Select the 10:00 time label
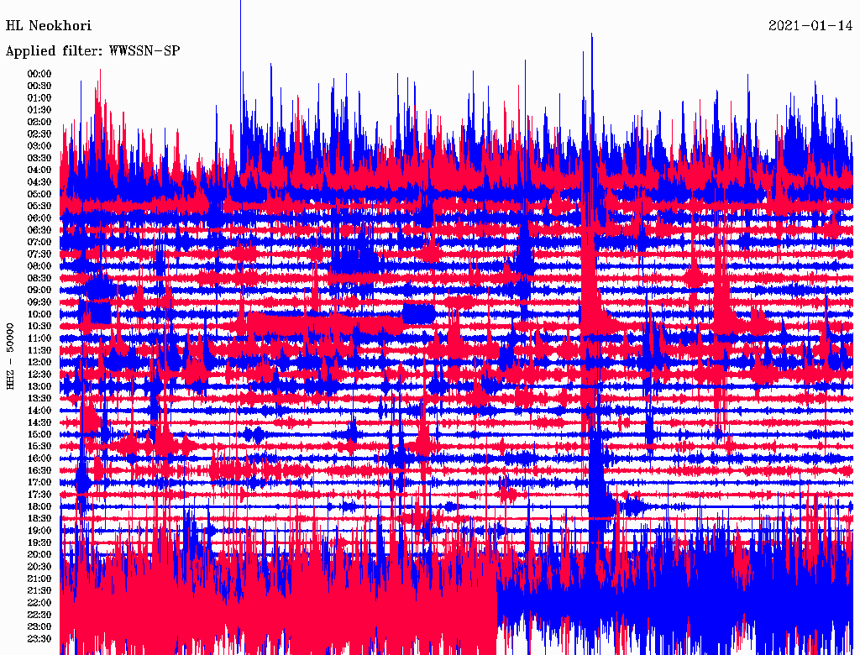Viewport: 860px width, 655px height. pos(39,314)
